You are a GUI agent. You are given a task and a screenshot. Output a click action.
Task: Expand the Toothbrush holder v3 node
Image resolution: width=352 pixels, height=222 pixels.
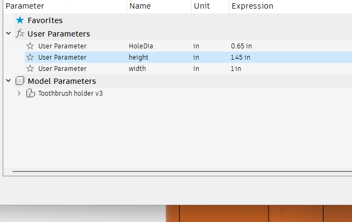coord(19,93)
